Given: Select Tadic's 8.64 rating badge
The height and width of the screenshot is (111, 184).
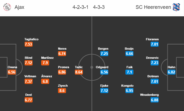Looking at the screenshot, I should tap(79, 72).
